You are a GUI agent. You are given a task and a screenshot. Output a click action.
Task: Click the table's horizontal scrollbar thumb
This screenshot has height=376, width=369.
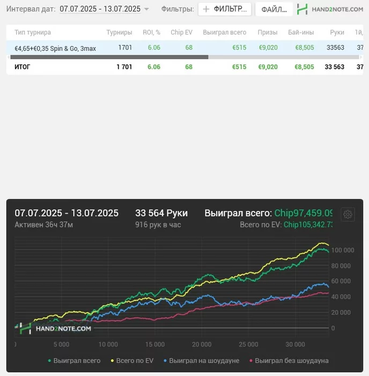coord(109,57)
